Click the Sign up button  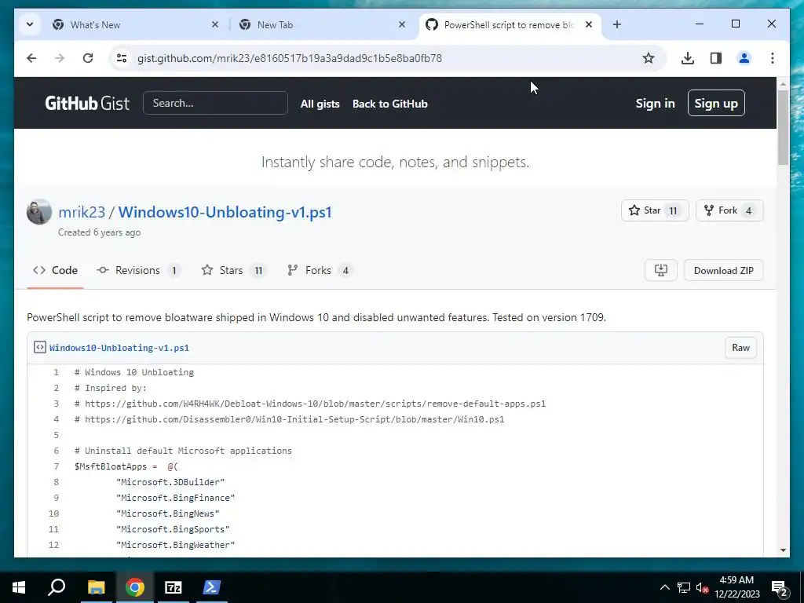[x=716, y=103]
